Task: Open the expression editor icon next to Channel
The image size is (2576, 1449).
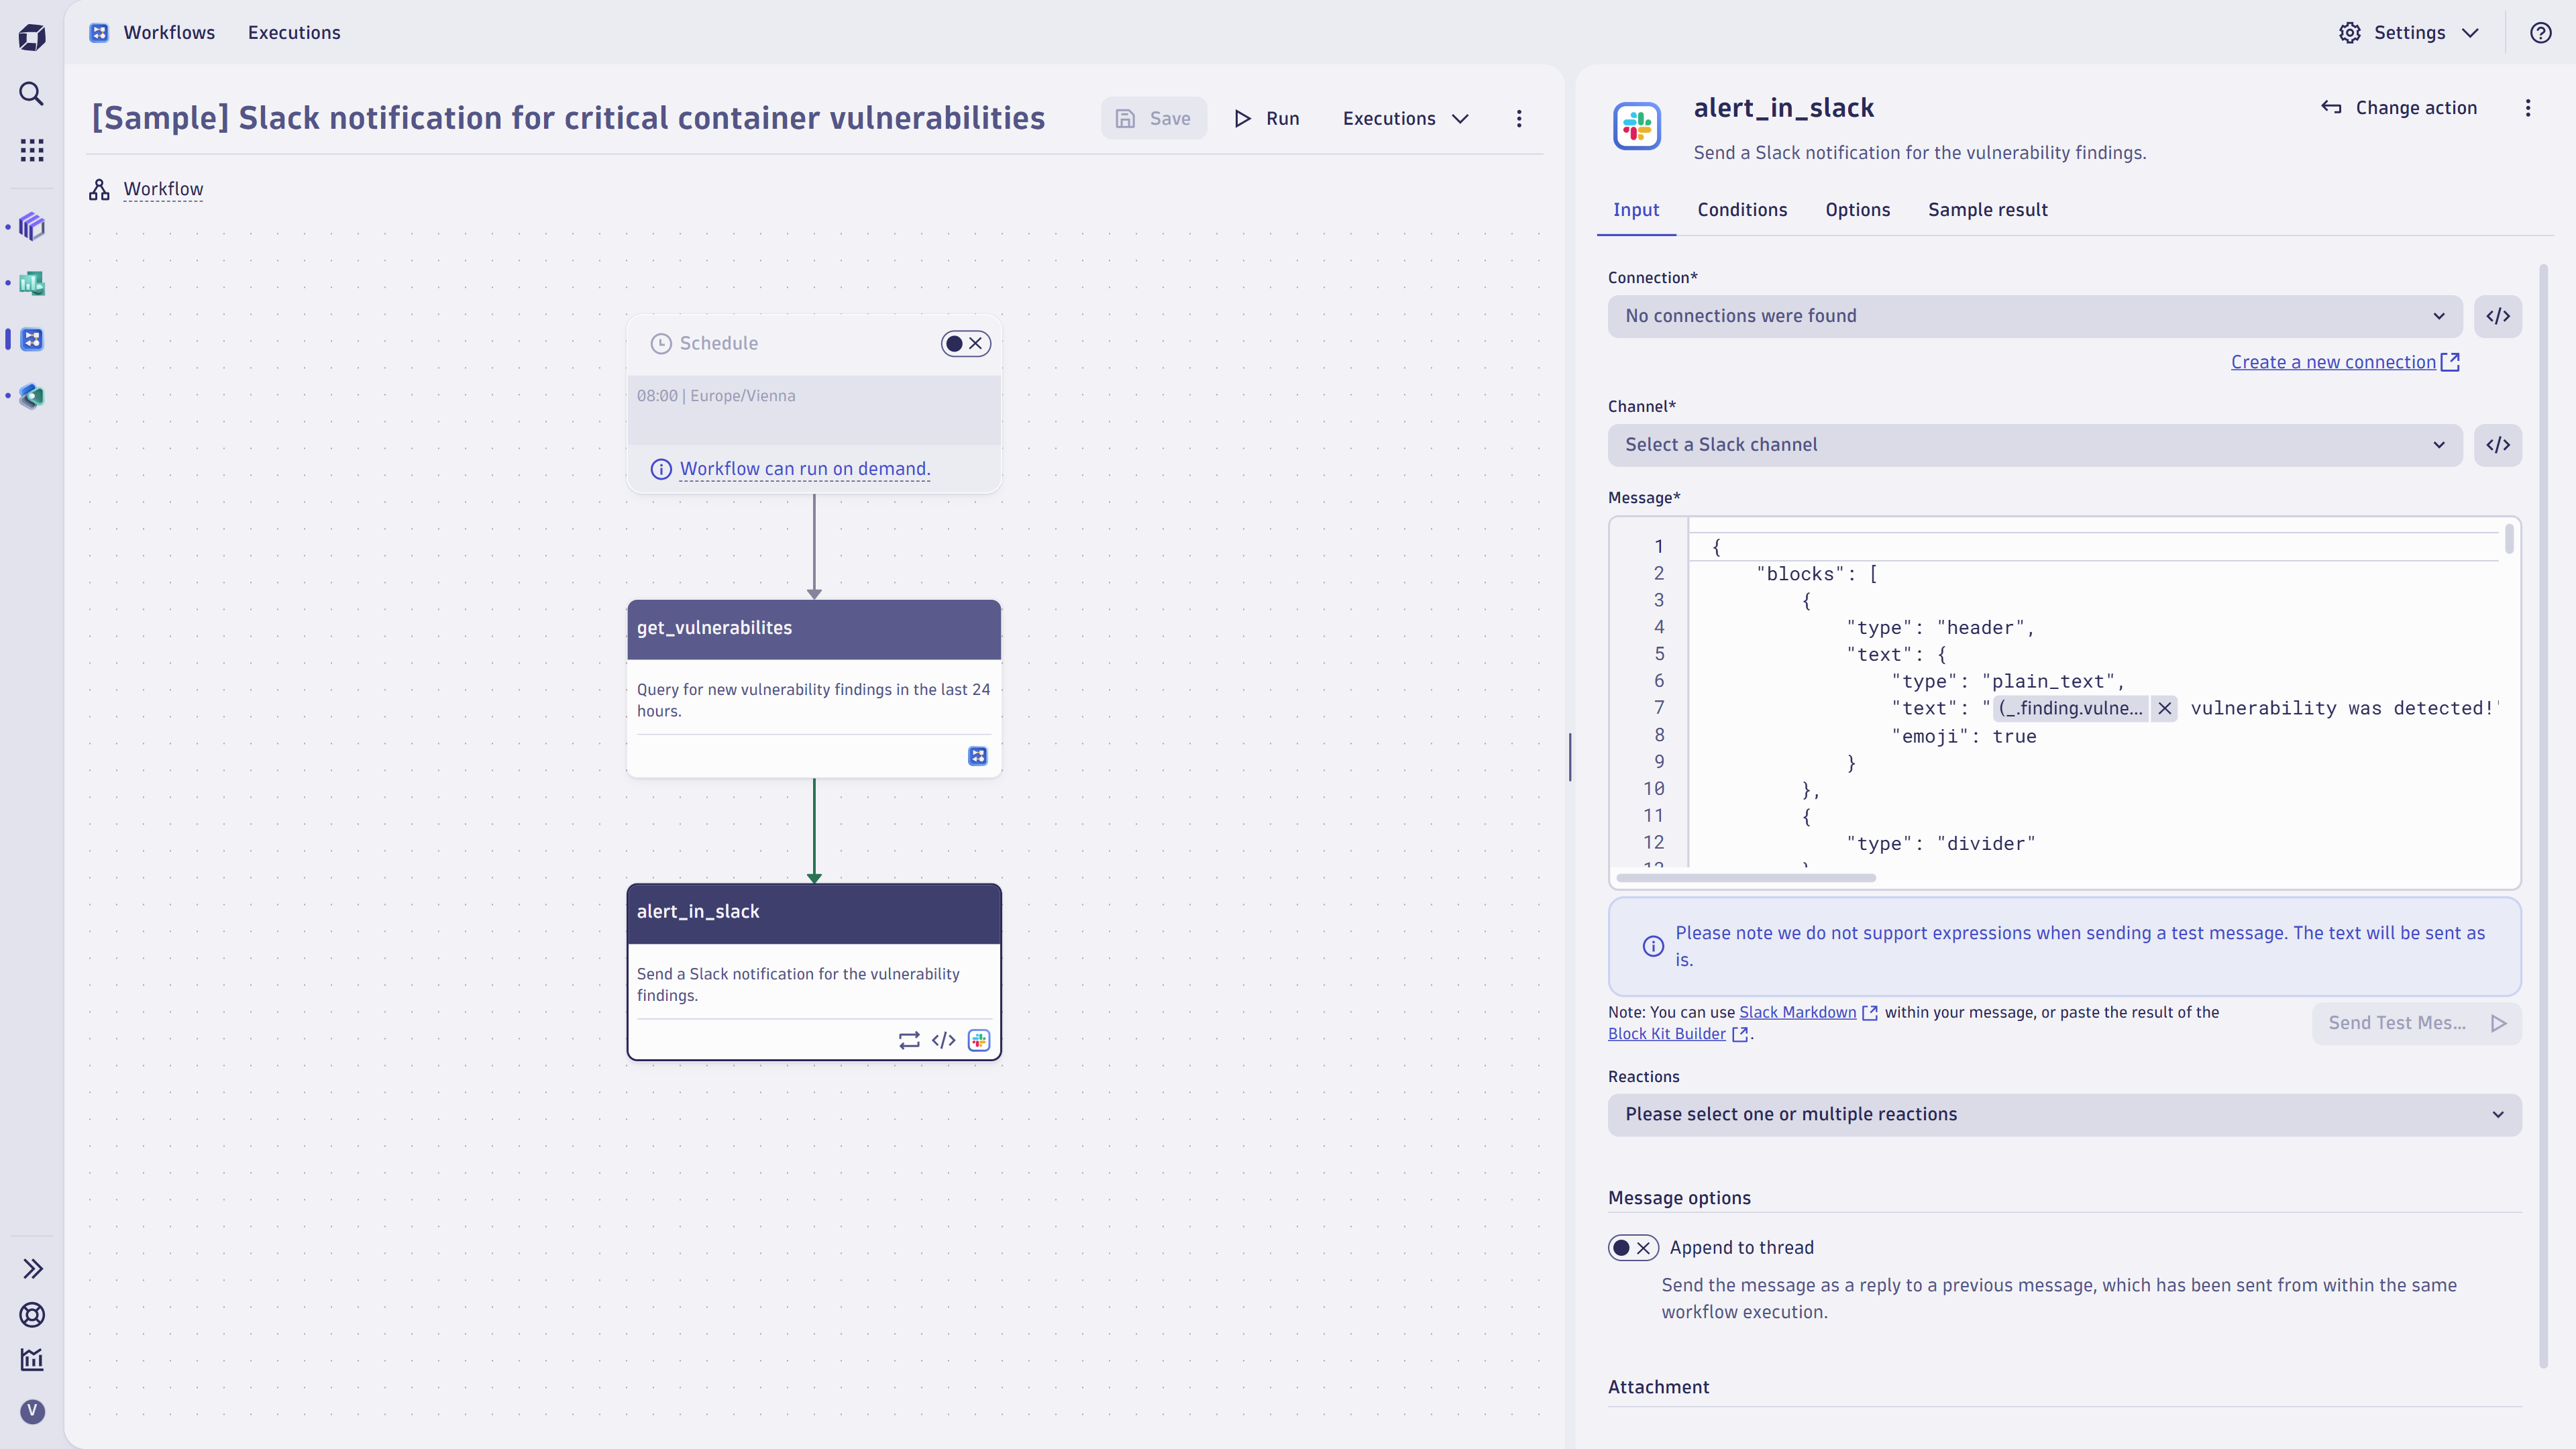Action: coord(2498,445)
